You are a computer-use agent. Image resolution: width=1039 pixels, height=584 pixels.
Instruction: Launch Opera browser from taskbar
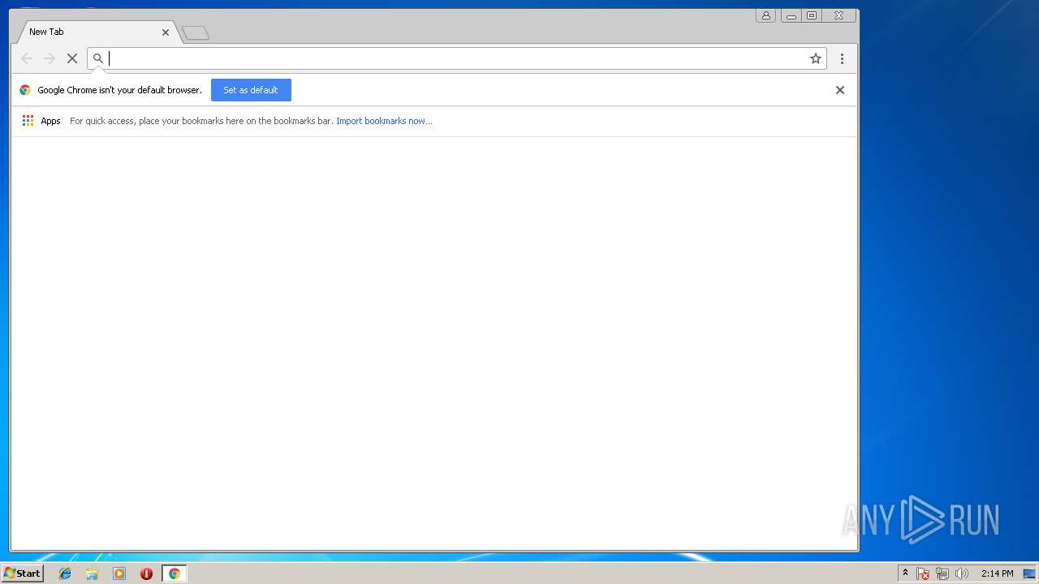point(146,573)
